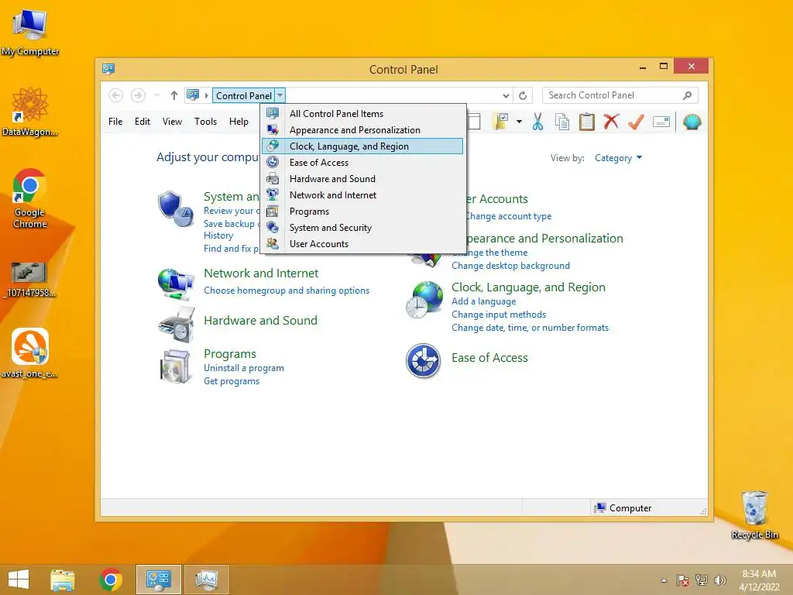The height and width of the screenshot is (595, 793).
Task: Open the Hardware and Sound category heading
Action: pyautogui.click(x=260, y=320)
